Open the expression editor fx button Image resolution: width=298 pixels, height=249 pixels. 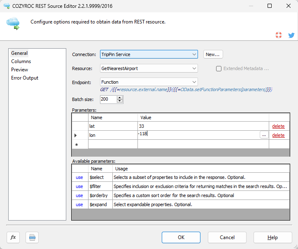[13, 237]
